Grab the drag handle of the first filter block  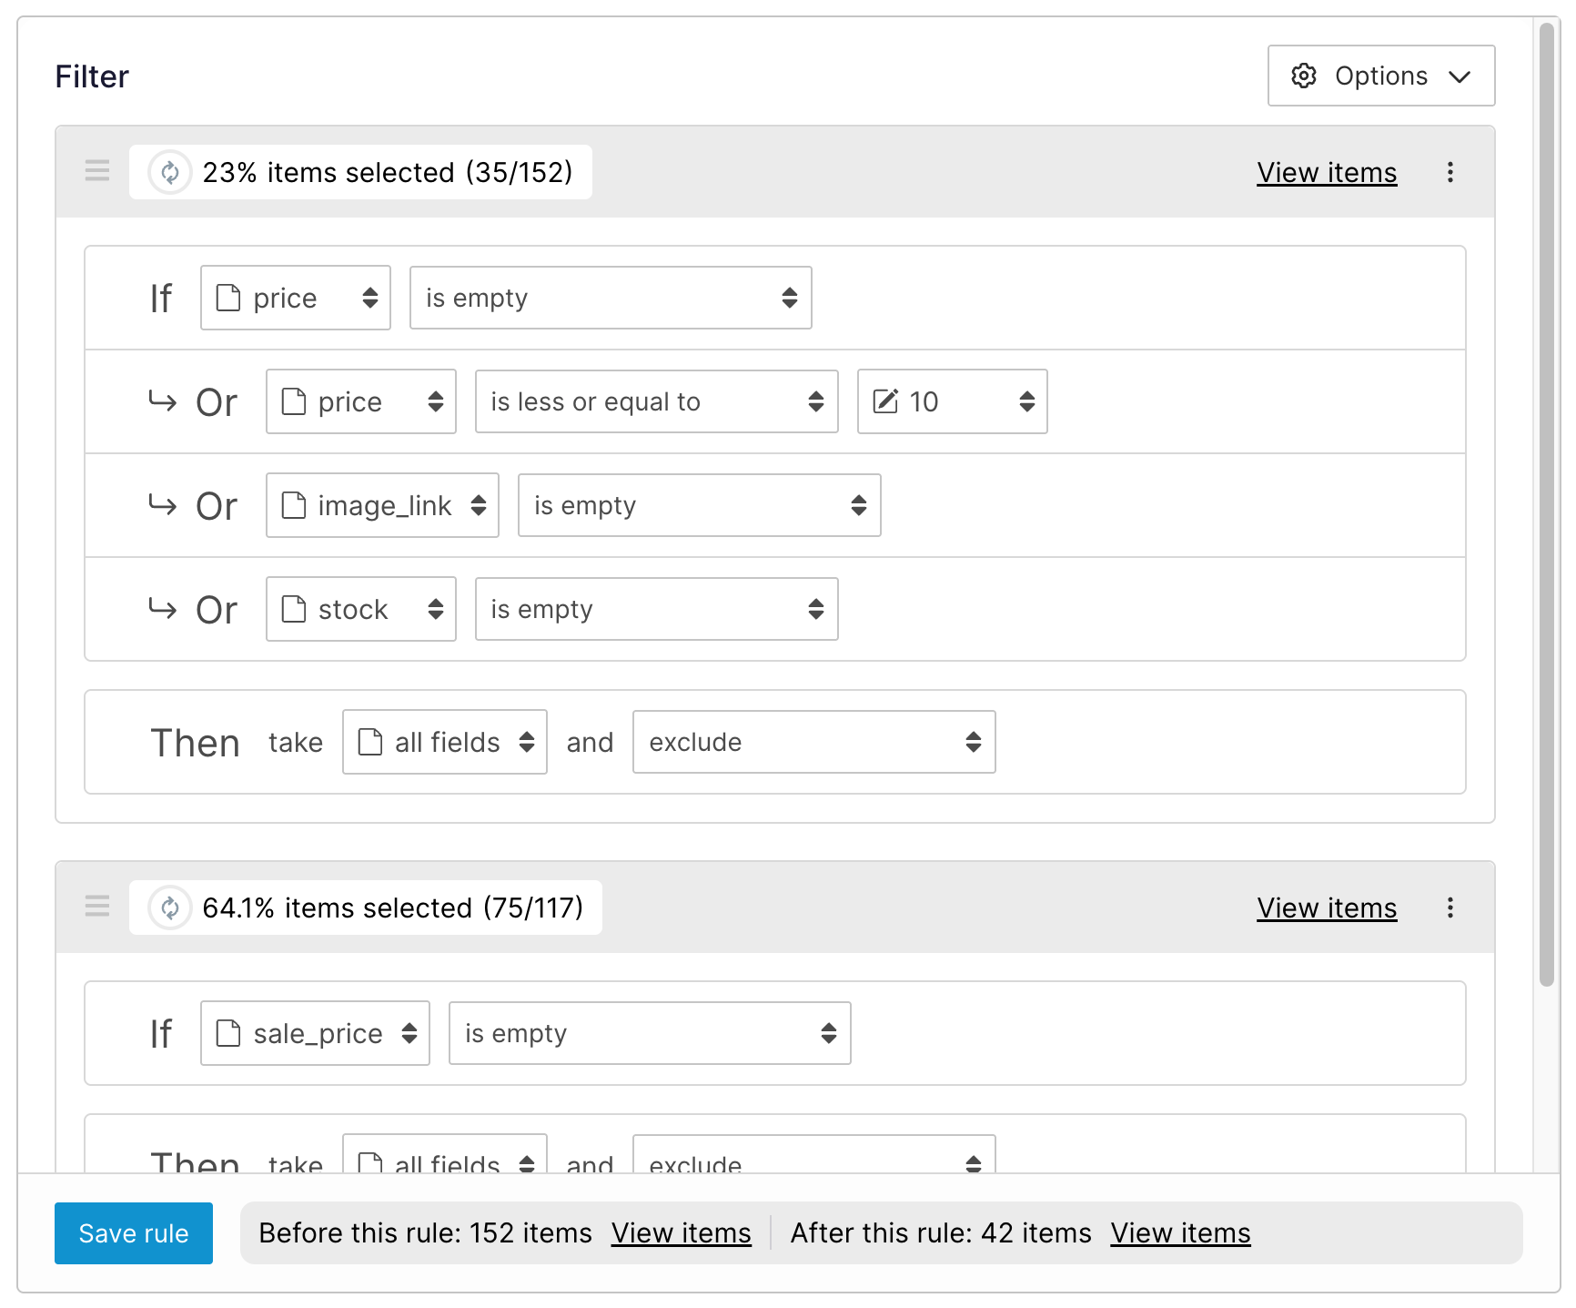(x=97, y=171)
